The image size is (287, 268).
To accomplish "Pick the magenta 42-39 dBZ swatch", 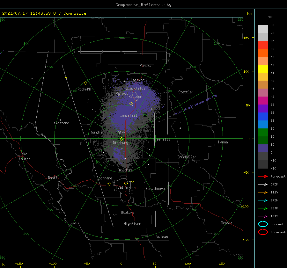I will 263,101.
